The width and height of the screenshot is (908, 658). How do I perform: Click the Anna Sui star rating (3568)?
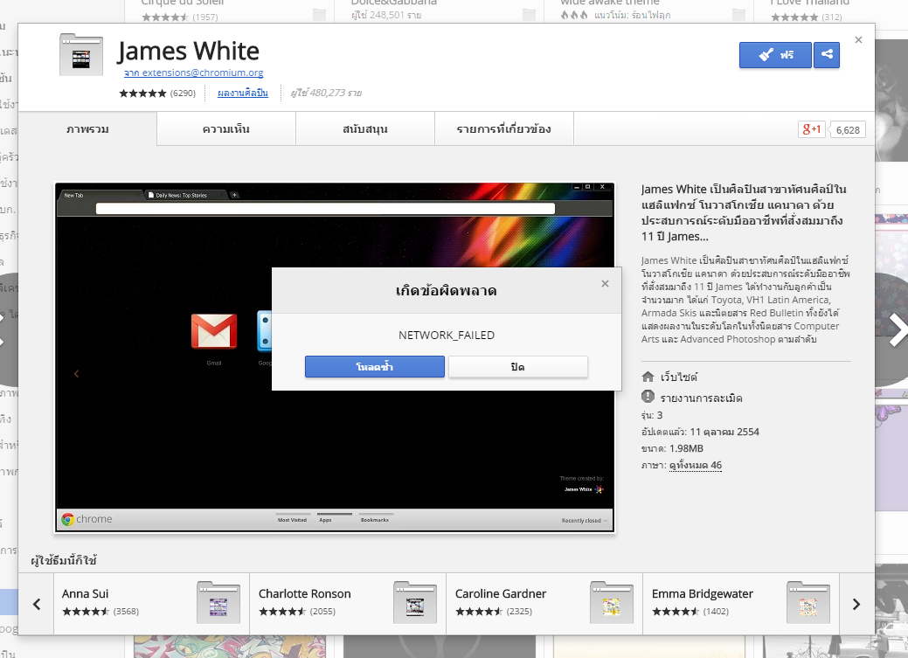pos(101,611)
